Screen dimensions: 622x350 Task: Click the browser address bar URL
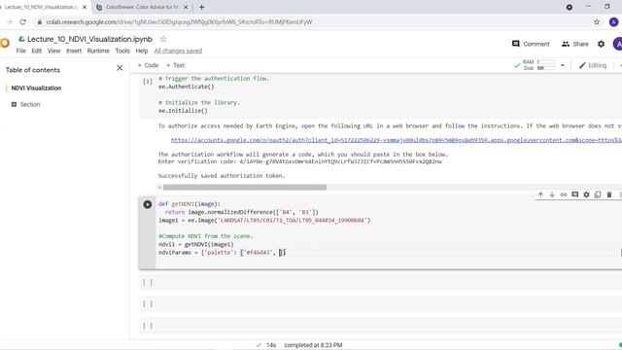[x=179, y=21]
